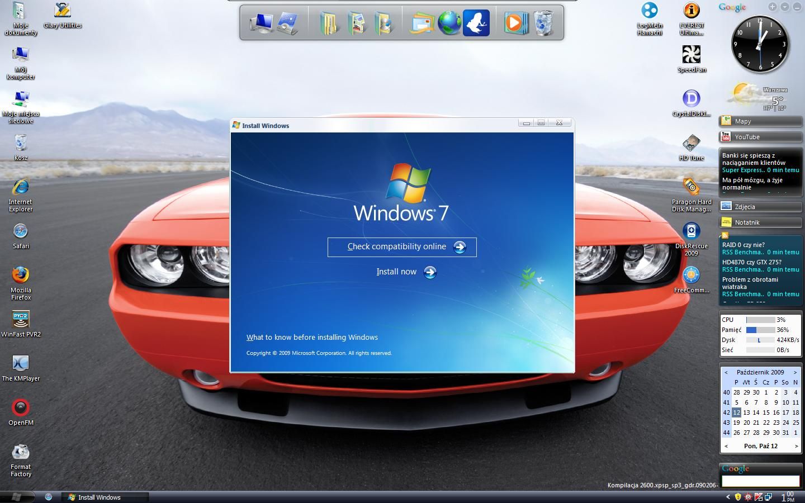Launch the media player icon in the dock
The width and height of the screenshot is (805, 503).
[516, 23]
